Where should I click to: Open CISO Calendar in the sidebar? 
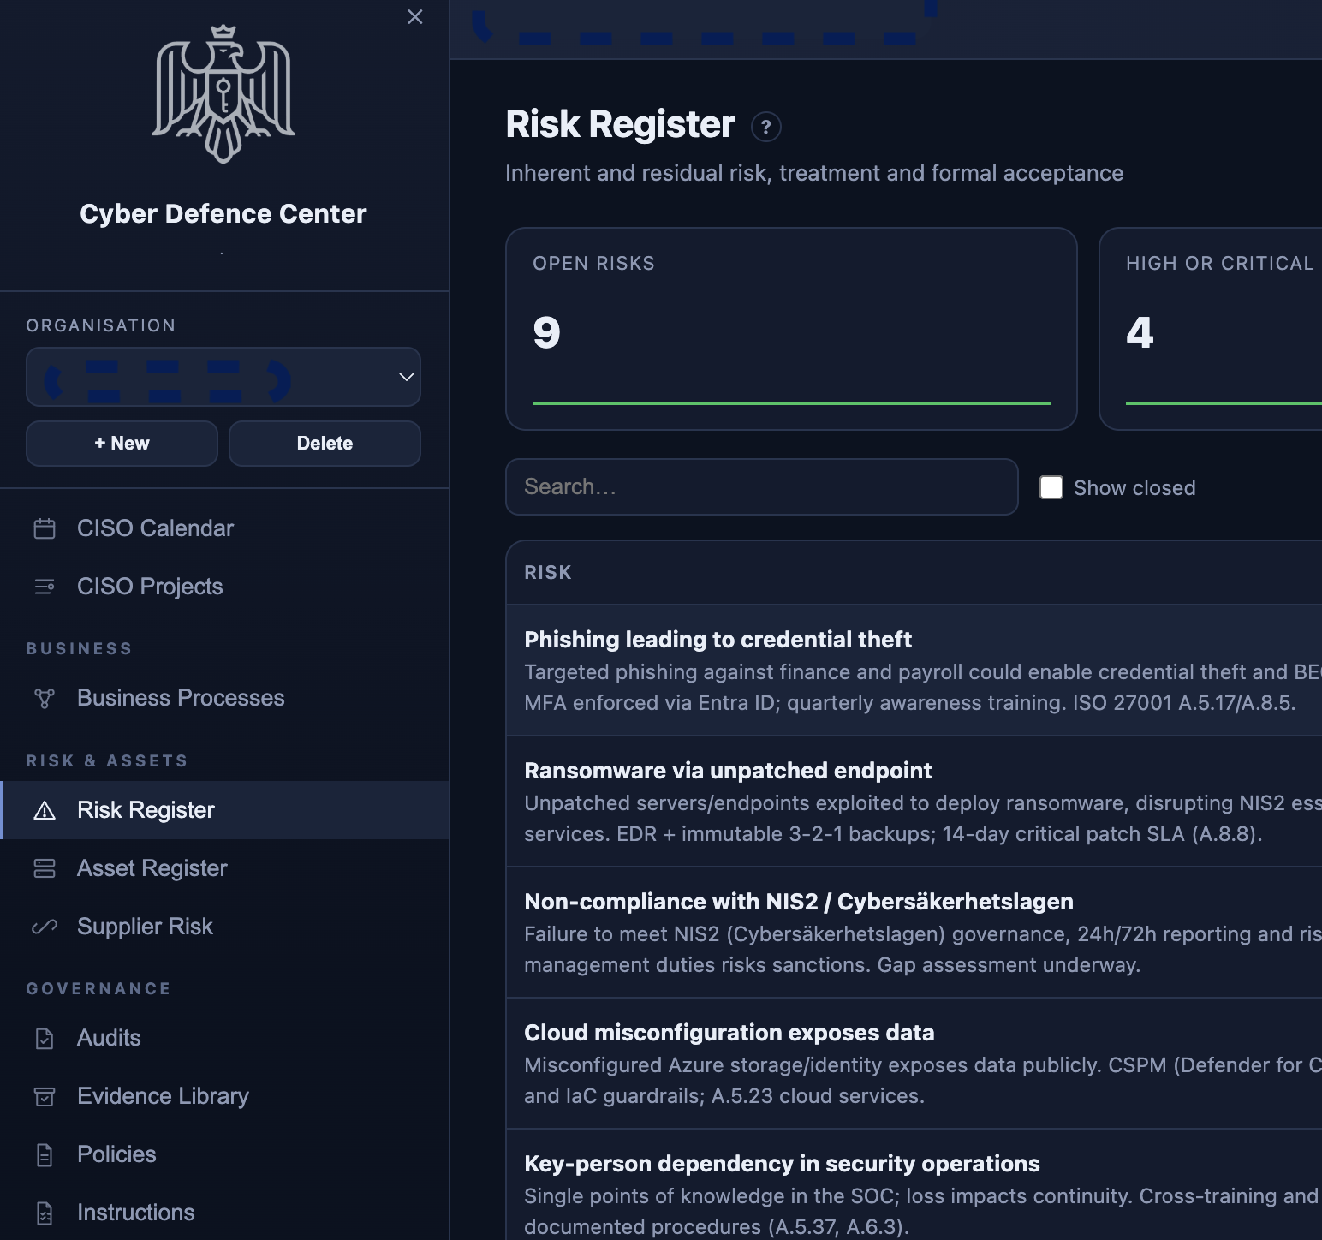click(224, 528)
